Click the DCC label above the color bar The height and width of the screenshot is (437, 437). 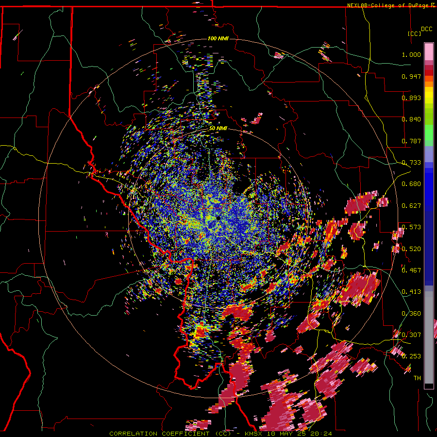pyautogui.click(x=426, y=29)
